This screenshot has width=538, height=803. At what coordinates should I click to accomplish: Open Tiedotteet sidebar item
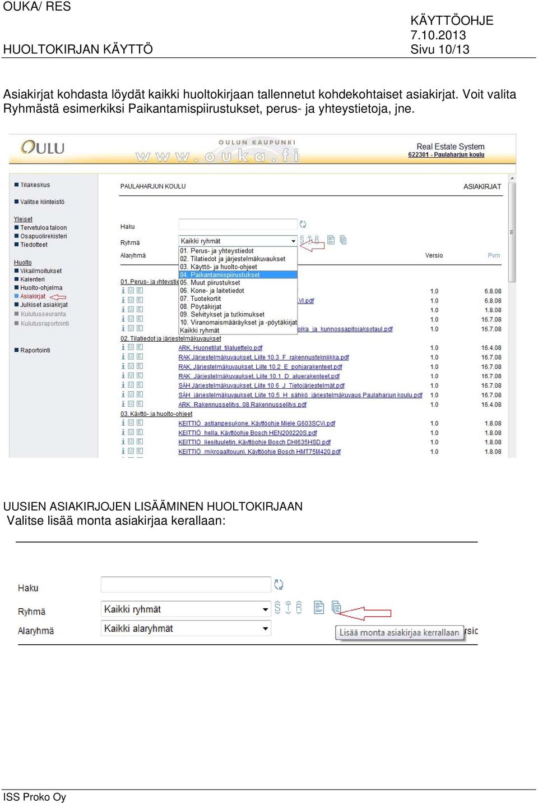pos(34,244)
